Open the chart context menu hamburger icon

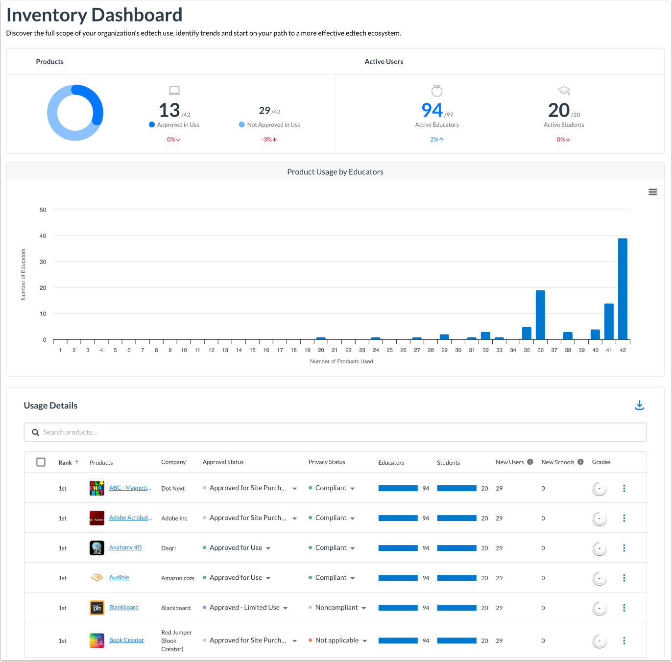pos(653,192)
